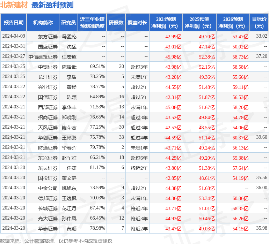Image resolution: width=269 pixels, height=244 pixels.
Task: Click the 报告日期 column header
Action: [x=14, y=22]
